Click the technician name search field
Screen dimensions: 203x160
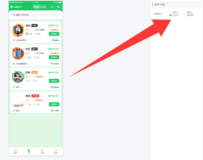point(36,15)
